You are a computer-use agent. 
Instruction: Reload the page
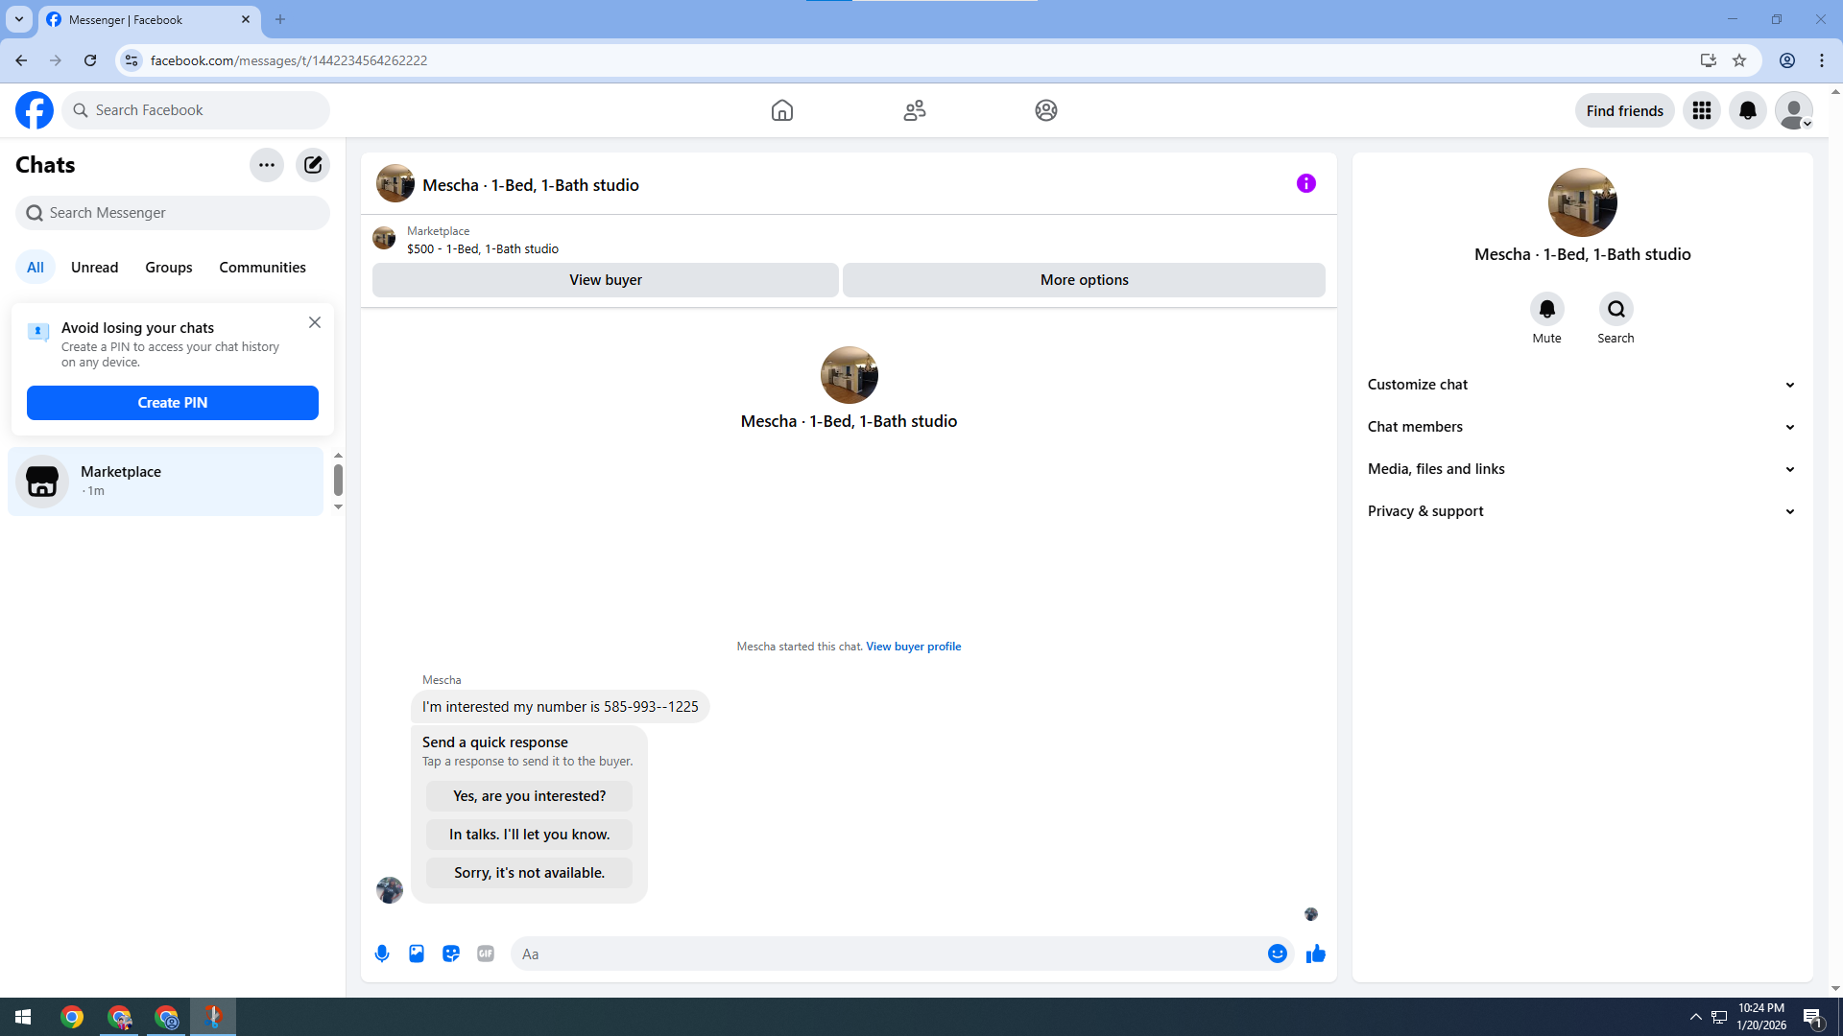pyautogui.click(x=90, y=60)
